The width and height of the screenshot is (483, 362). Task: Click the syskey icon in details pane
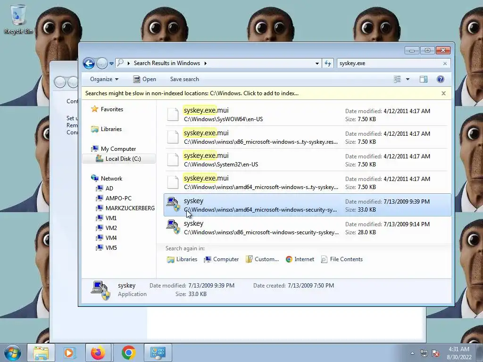[101, 290]
